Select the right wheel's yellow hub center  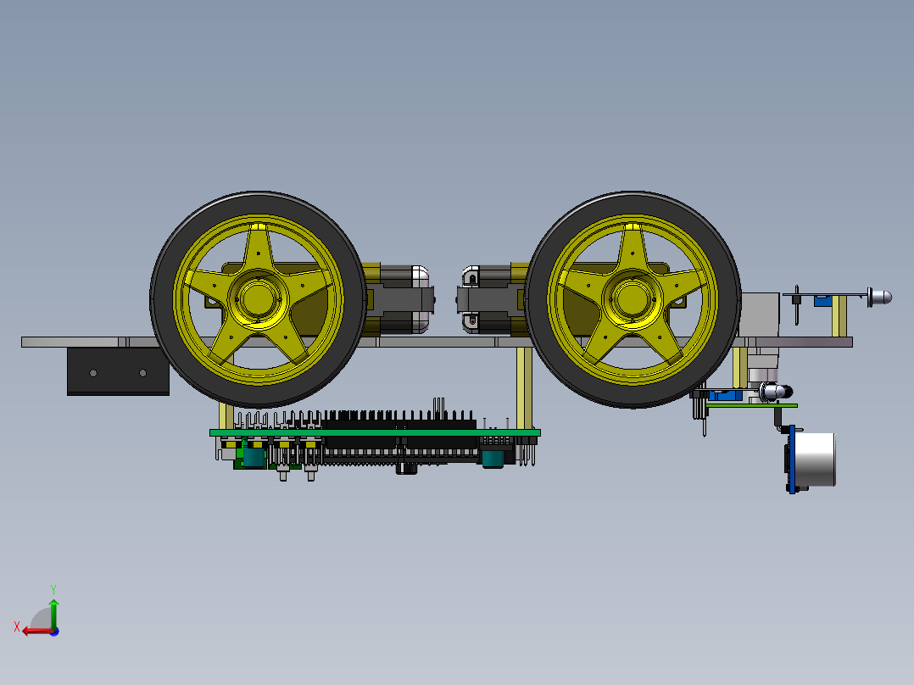pos(629,298)
